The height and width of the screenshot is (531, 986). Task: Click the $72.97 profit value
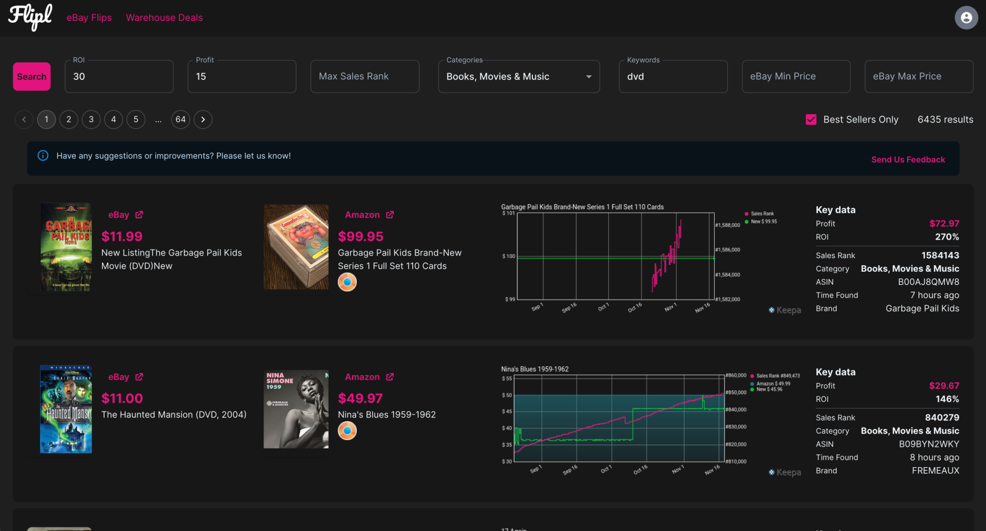tap(944, 223)
